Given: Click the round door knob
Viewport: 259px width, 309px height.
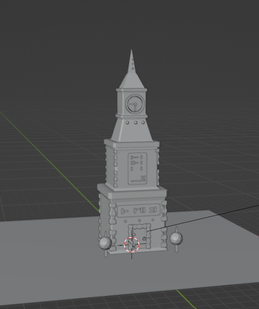Looking at the screenshot, I should (x=144, y=239).
